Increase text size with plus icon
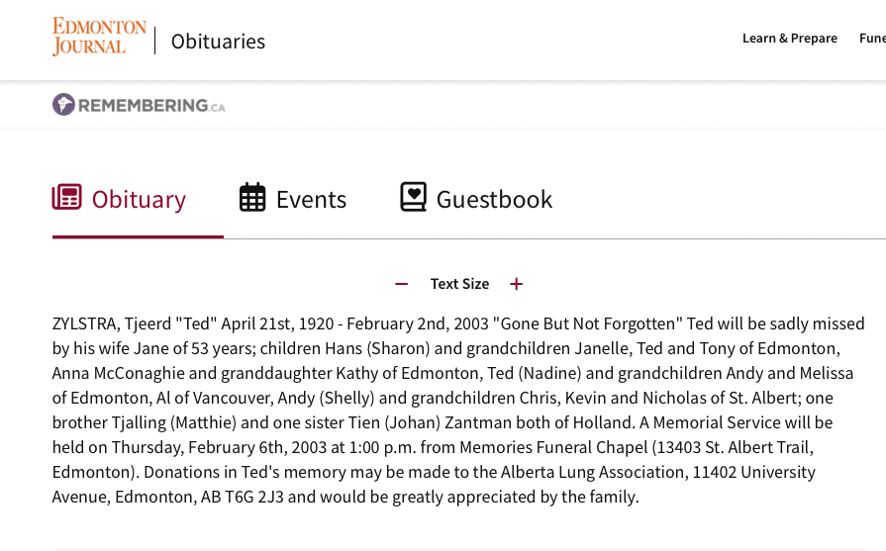This screenshot has width=886, height=551. 516,284
